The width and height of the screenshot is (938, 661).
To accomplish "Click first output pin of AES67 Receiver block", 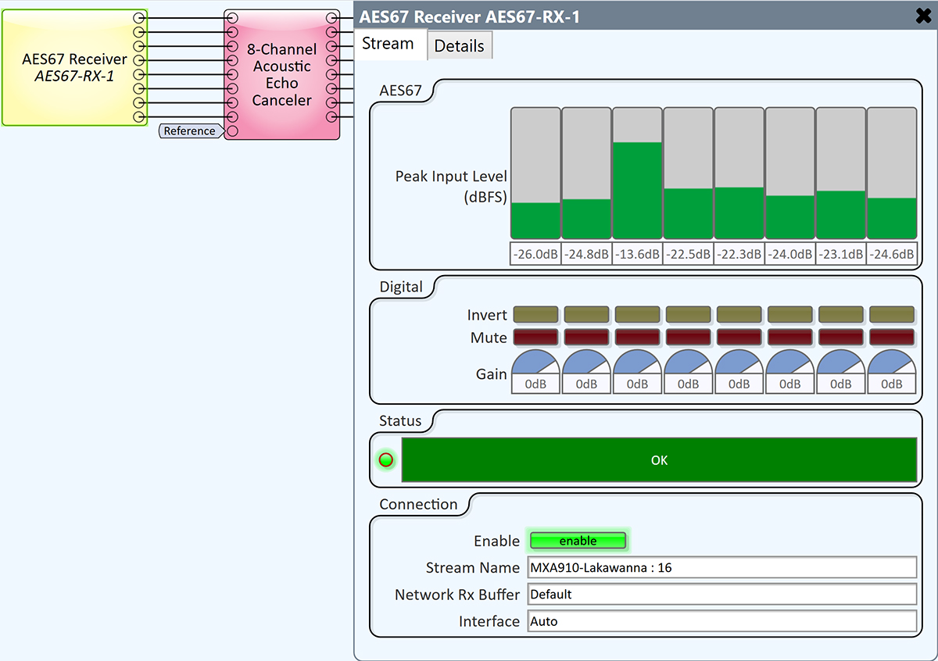I will (140, 17).
